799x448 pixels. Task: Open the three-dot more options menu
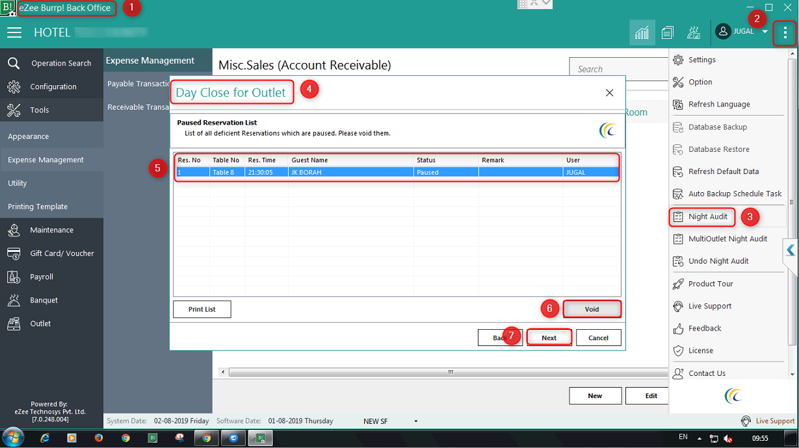pos(785,32)
